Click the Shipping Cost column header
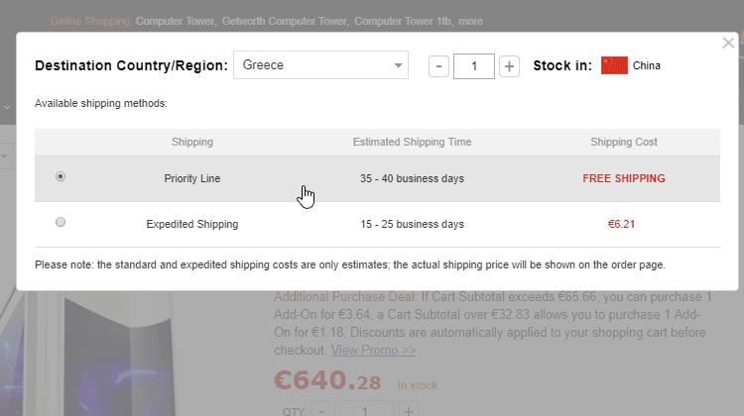744x416 pixels. pyautogui.click(x=624, y=143)
